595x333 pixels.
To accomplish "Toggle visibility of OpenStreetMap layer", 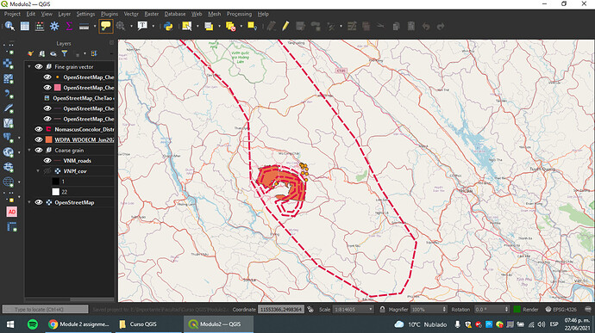I will pos(39,202).
